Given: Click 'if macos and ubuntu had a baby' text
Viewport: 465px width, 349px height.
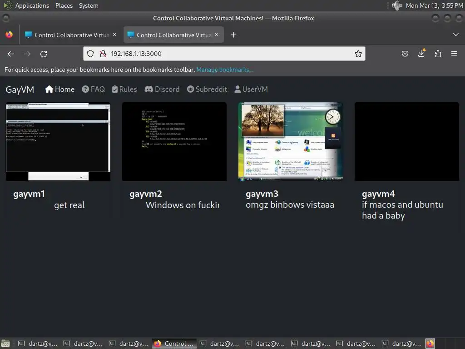Looking at the screenshot, I should tap(402, 210).
